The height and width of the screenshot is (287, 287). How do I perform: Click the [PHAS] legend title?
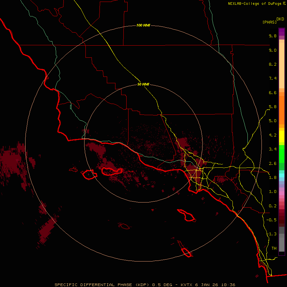point(269,22)
